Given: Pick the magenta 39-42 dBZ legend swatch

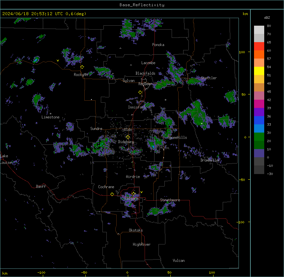Looking at the screenshot, I should point(259,104).
